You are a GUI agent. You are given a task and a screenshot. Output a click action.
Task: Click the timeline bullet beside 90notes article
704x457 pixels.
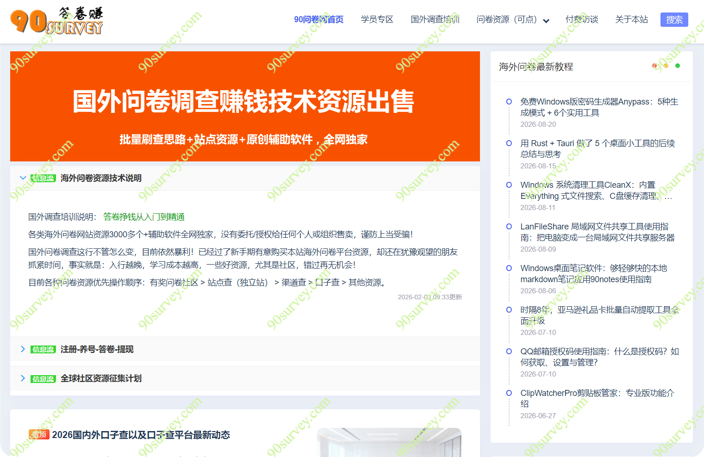pyautogui.click(x=509, y=268)
